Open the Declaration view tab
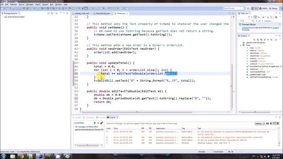Viewport: 283px width, 159px height. pos(89,117)
